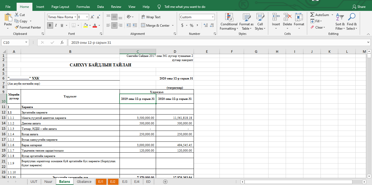Click the Tell me search field
372x185 pixels.
click(x=185, y=7)
